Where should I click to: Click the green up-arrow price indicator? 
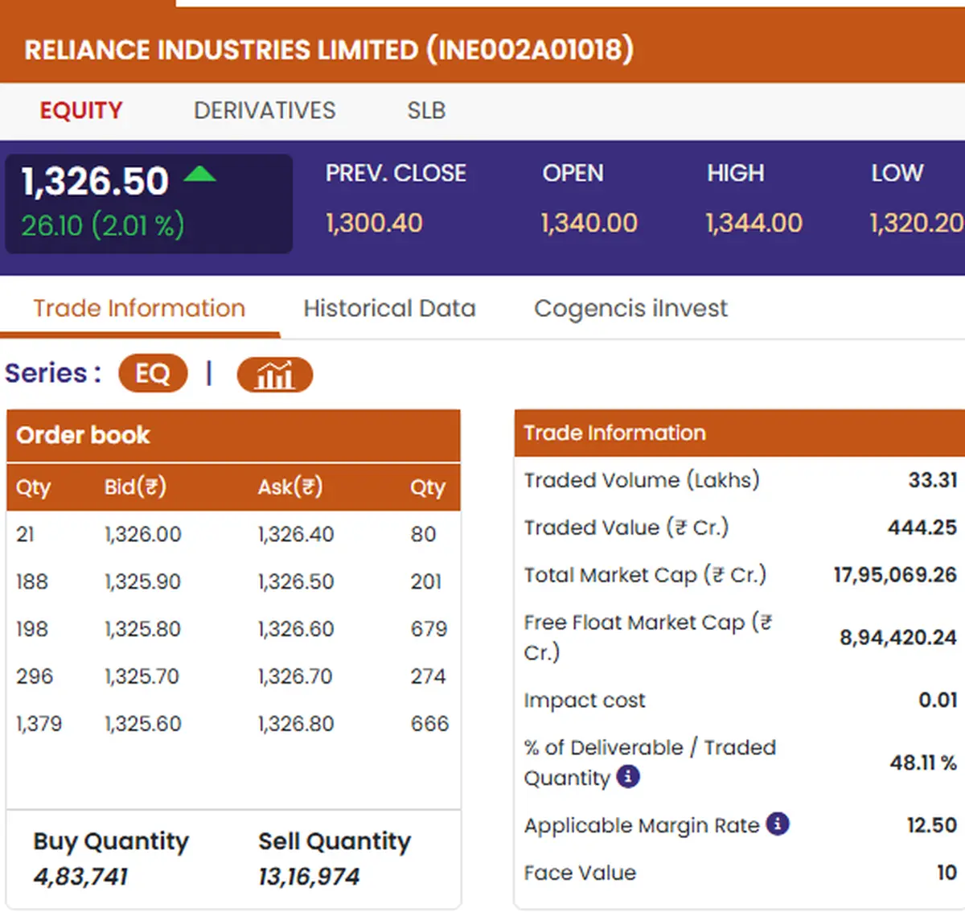pyautogui.click(x=199, y=174)
